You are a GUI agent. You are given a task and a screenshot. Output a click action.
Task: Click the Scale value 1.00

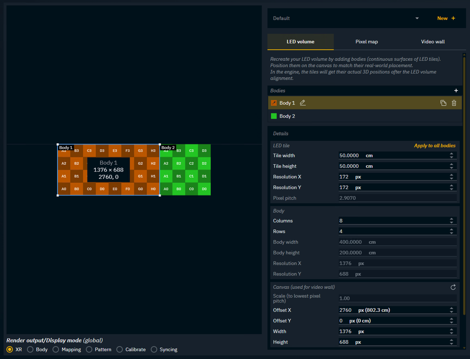(344, 298)
